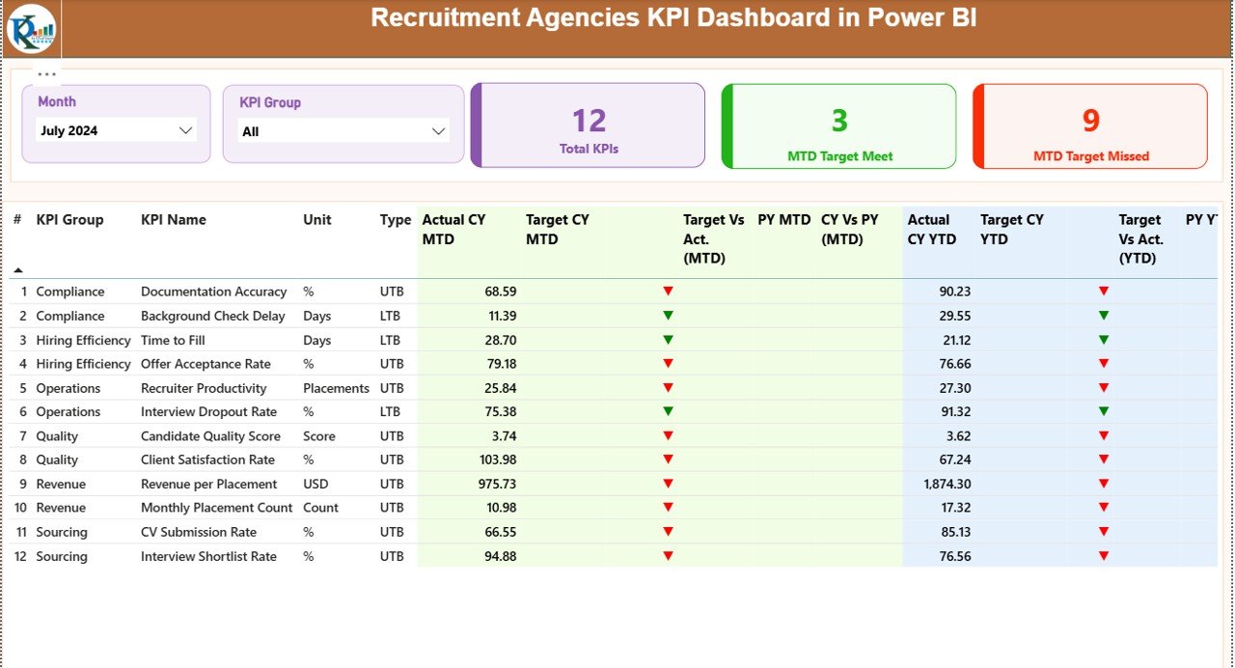Click green YTD indicator for Interview Dropout Rate

(1103, 411)
